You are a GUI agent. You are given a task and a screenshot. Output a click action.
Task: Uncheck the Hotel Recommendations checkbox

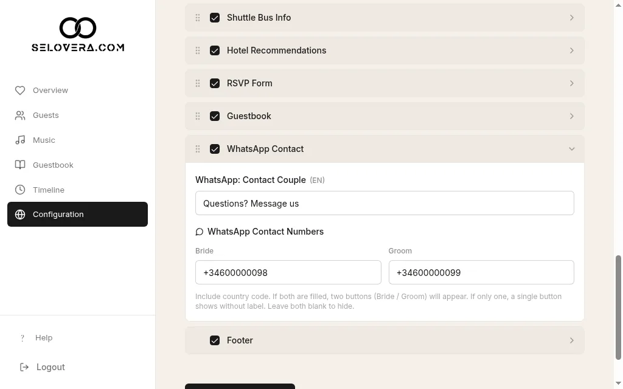[x=215, y=50]
